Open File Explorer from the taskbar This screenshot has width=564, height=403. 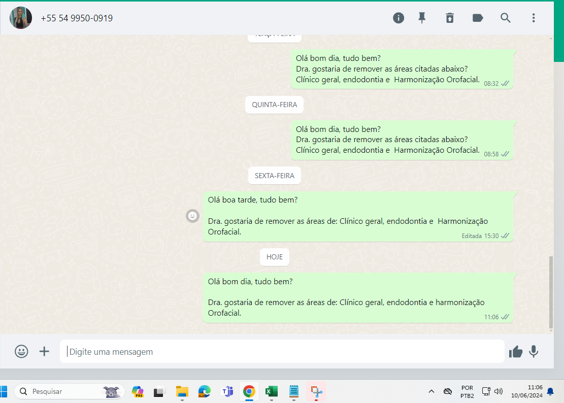pos(182,391)
